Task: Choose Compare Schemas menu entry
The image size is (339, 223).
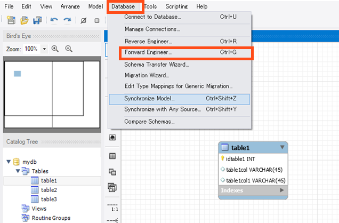Action: pos(180,122)
